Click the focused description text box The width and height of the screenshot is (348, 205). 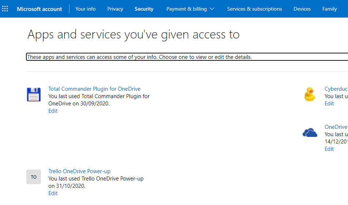pyautogui.click(x=187, y=57)
